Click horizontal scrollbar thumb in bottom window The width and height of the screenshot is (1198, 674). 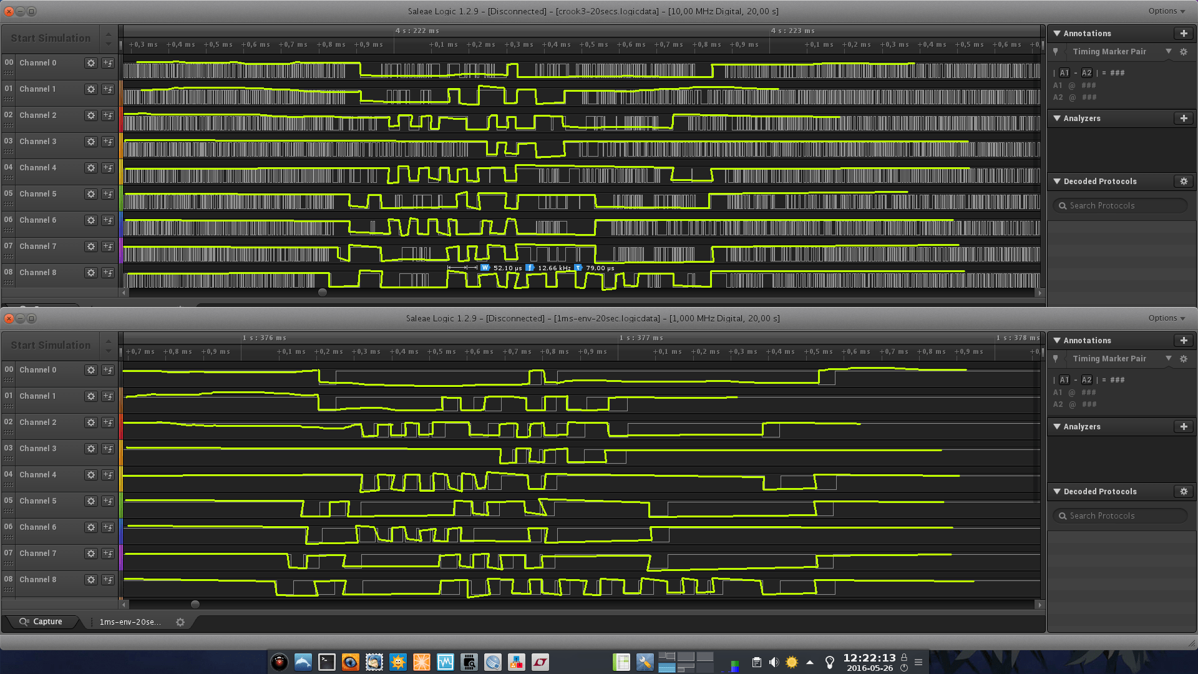(x=195, y=605)
